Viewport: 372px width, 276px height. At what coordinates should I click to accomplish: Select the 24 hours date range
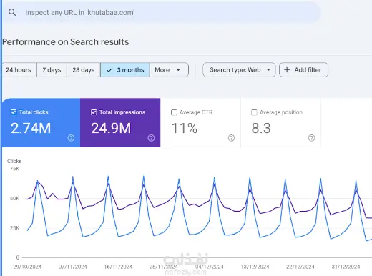(x=19, y=70)
